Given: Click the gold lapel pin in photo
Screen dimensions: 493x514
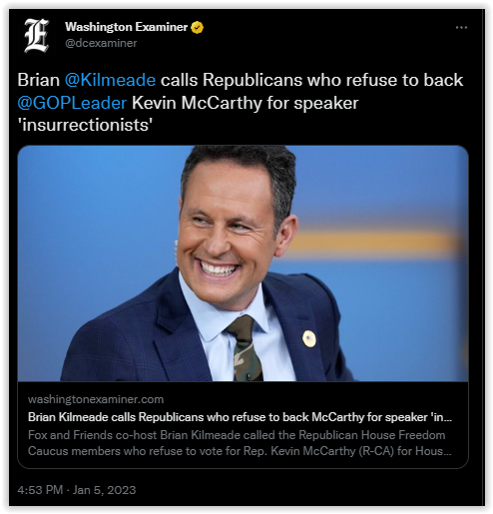Looking at the screenshot, I should pos(309,339).
